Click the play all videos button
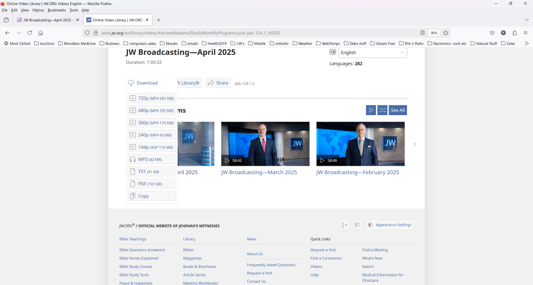 pyautogui.click(x=370, y=110)
